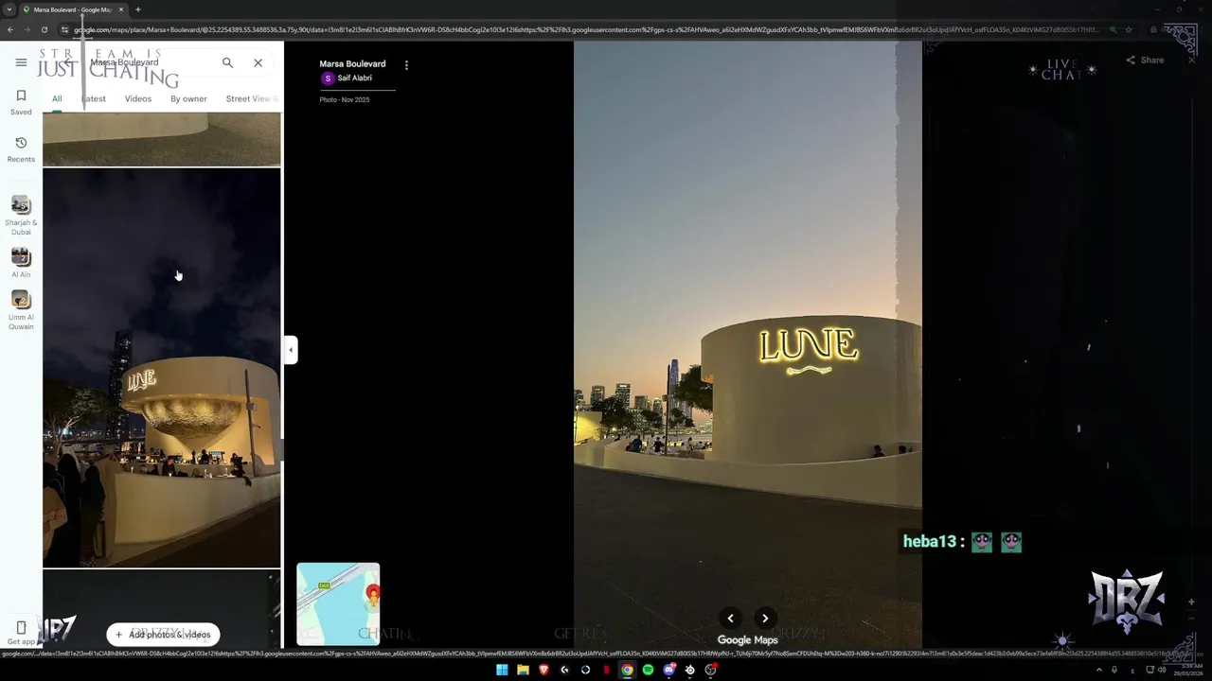Image resolution: width=1212 pixels, height=681 pixels.
Task: Close the photo viewer with X
Action: coord(1192,60)
